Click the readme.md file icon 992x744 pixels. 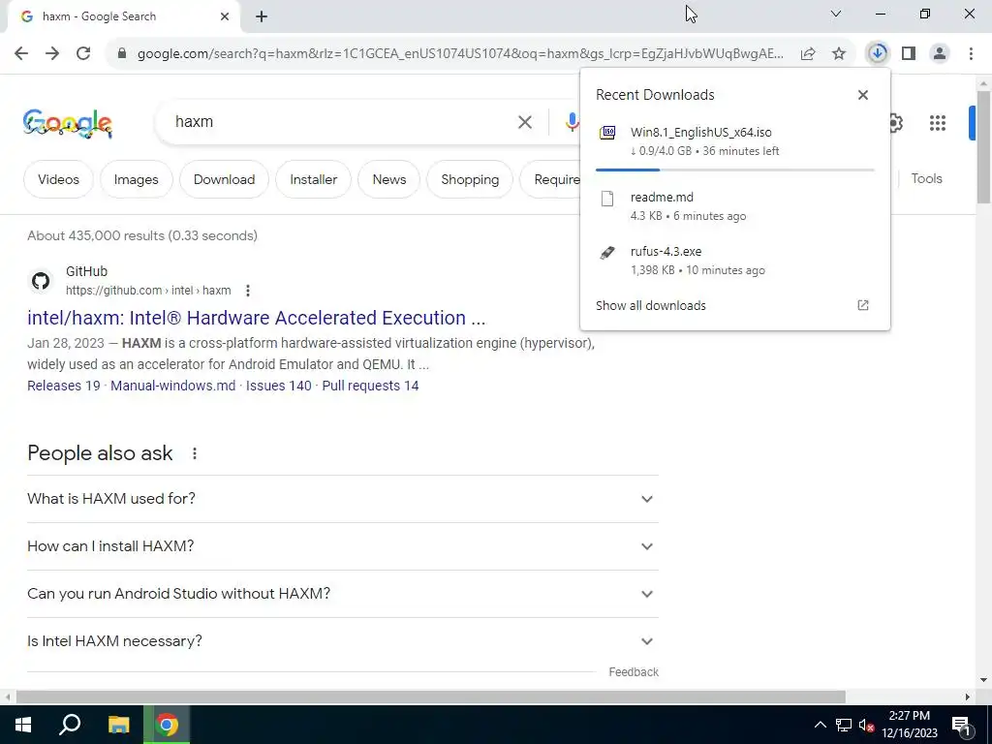coord(607,198)
